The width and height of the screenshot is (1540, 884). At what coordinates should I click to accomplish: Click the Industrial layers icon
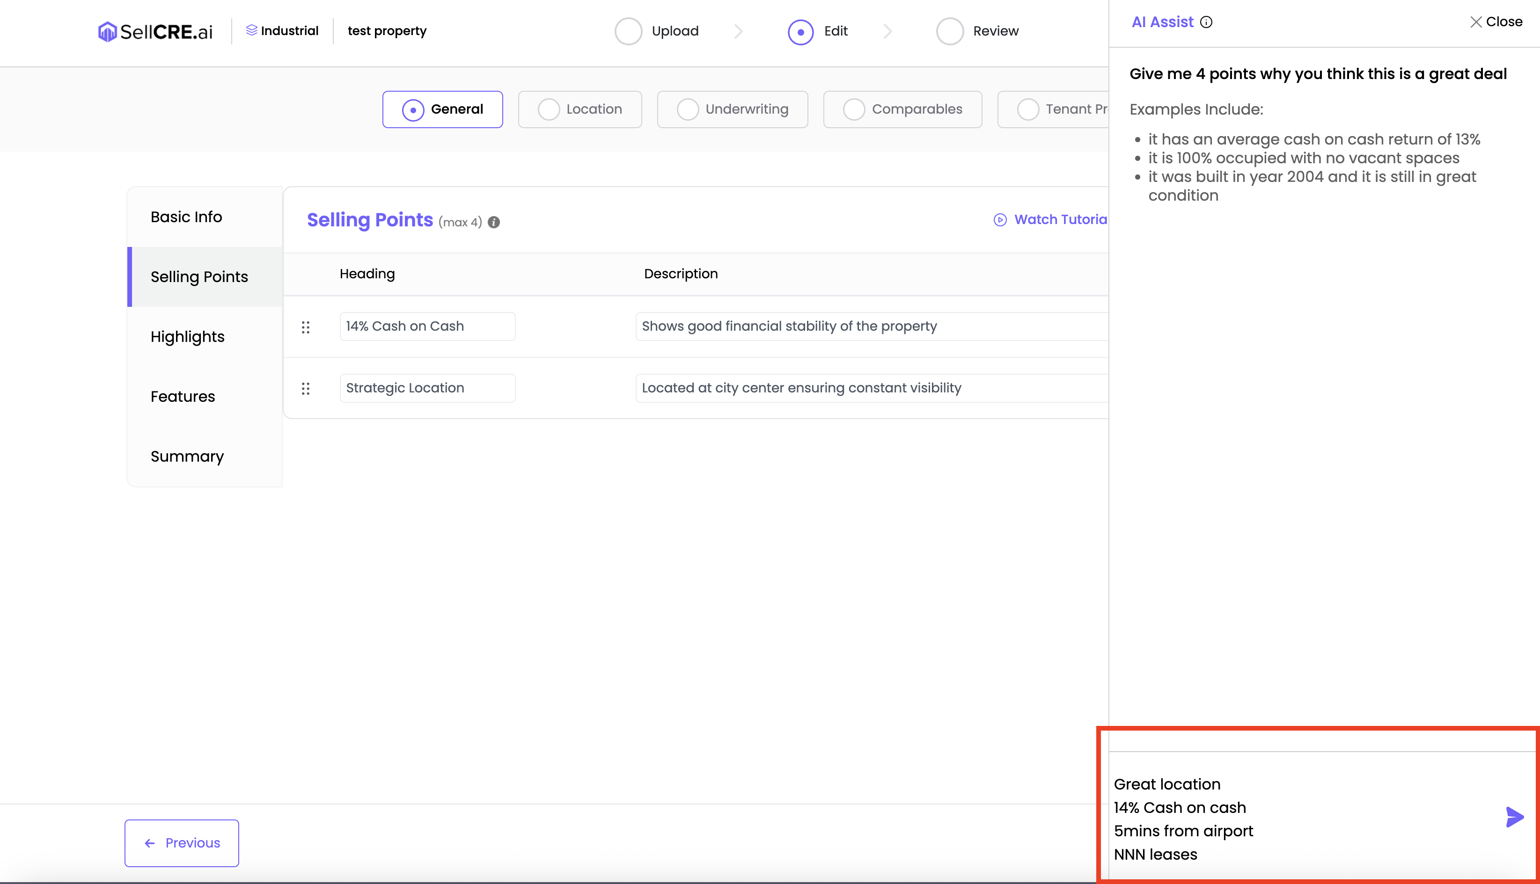251,30
